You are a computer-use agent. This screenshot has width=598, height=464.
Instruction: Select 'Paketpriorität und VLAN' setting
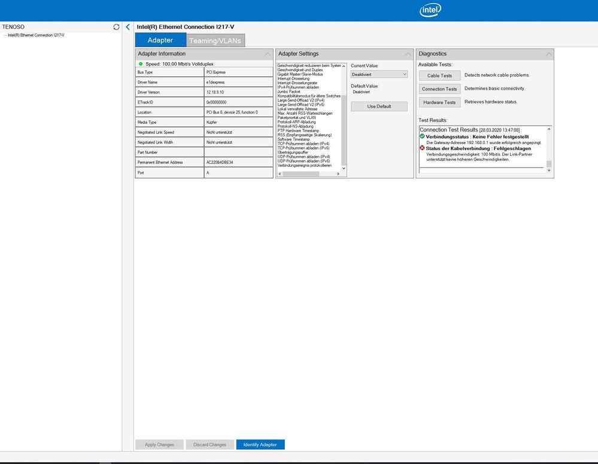point(297,118)
